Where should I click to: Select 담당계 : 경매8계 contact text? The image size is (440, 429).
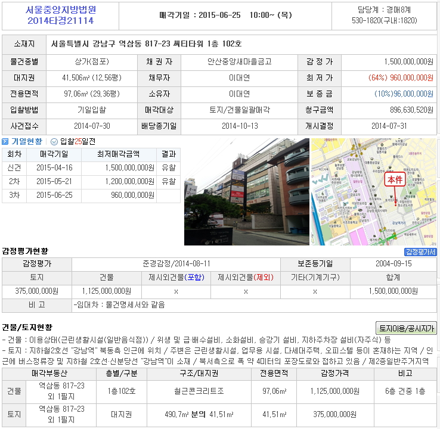tap(384, 10)
